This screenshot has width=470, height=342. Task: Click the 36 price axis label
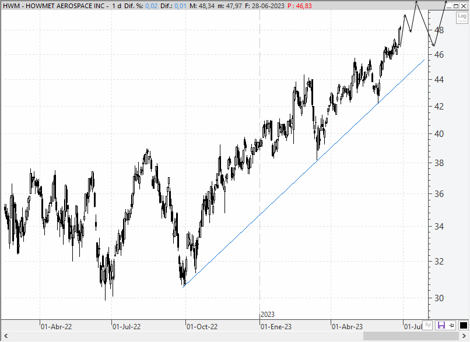(x=439, y=194)
